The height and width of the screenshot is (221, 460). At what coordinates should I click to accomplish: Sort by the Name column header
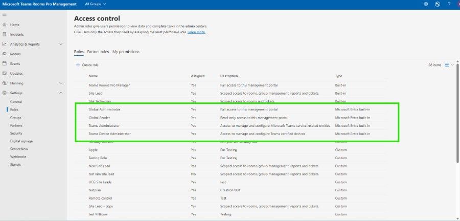[x=93, y=76]
